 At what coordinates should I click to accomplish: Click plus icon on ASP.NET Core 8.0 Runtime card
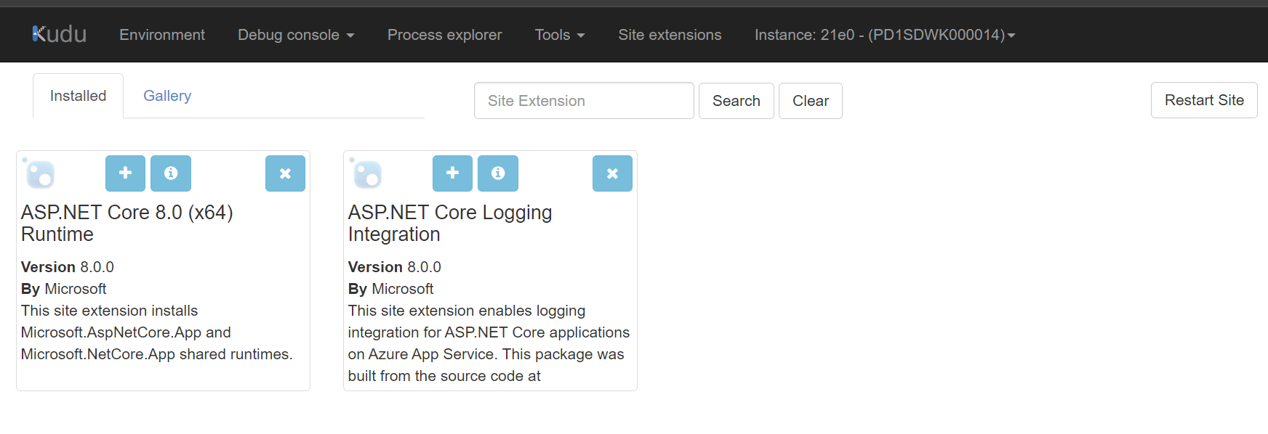coord(125,173)
